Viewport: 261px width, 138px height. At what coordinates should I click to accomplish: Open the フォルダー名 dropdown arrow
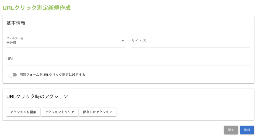[x=123, y=41]
